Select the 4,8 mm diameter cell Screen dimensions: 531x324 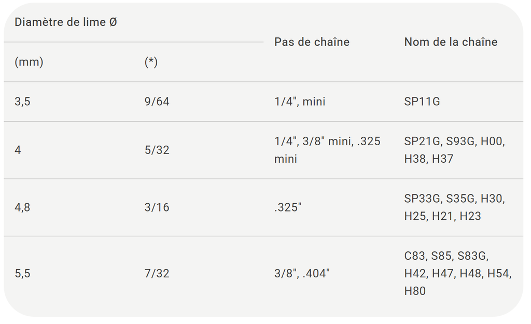pos(23,207)
